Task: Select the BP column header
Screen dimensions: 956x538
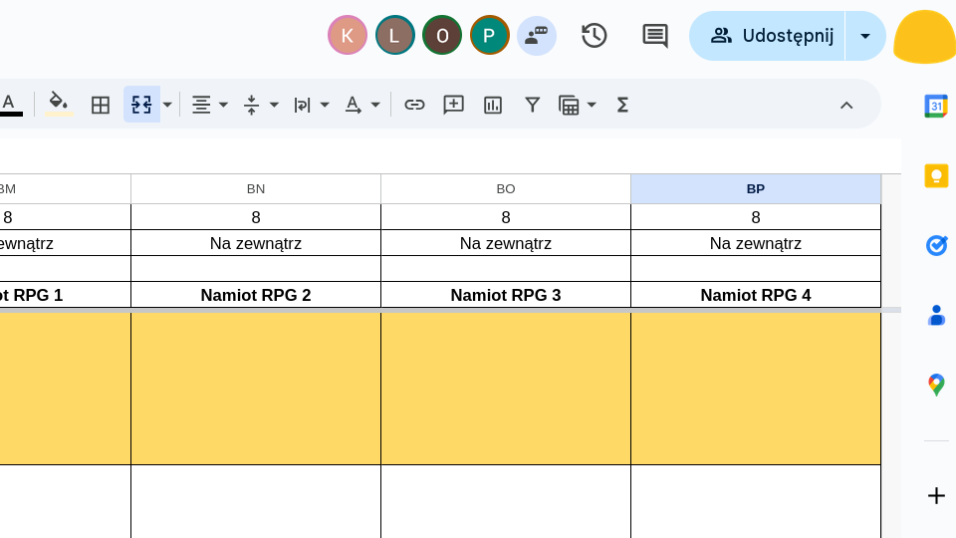Action: tap(755, 188)
